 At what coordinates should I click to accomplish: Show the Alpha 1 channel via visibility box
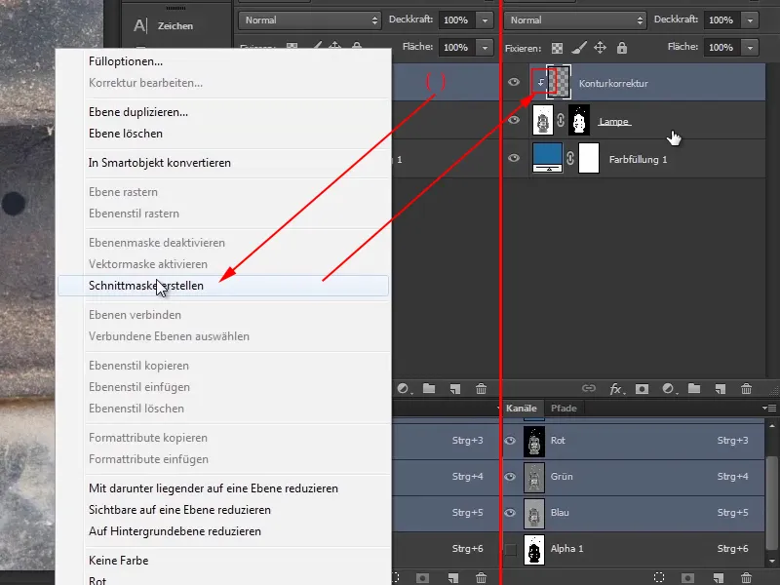tap(510, 549)
